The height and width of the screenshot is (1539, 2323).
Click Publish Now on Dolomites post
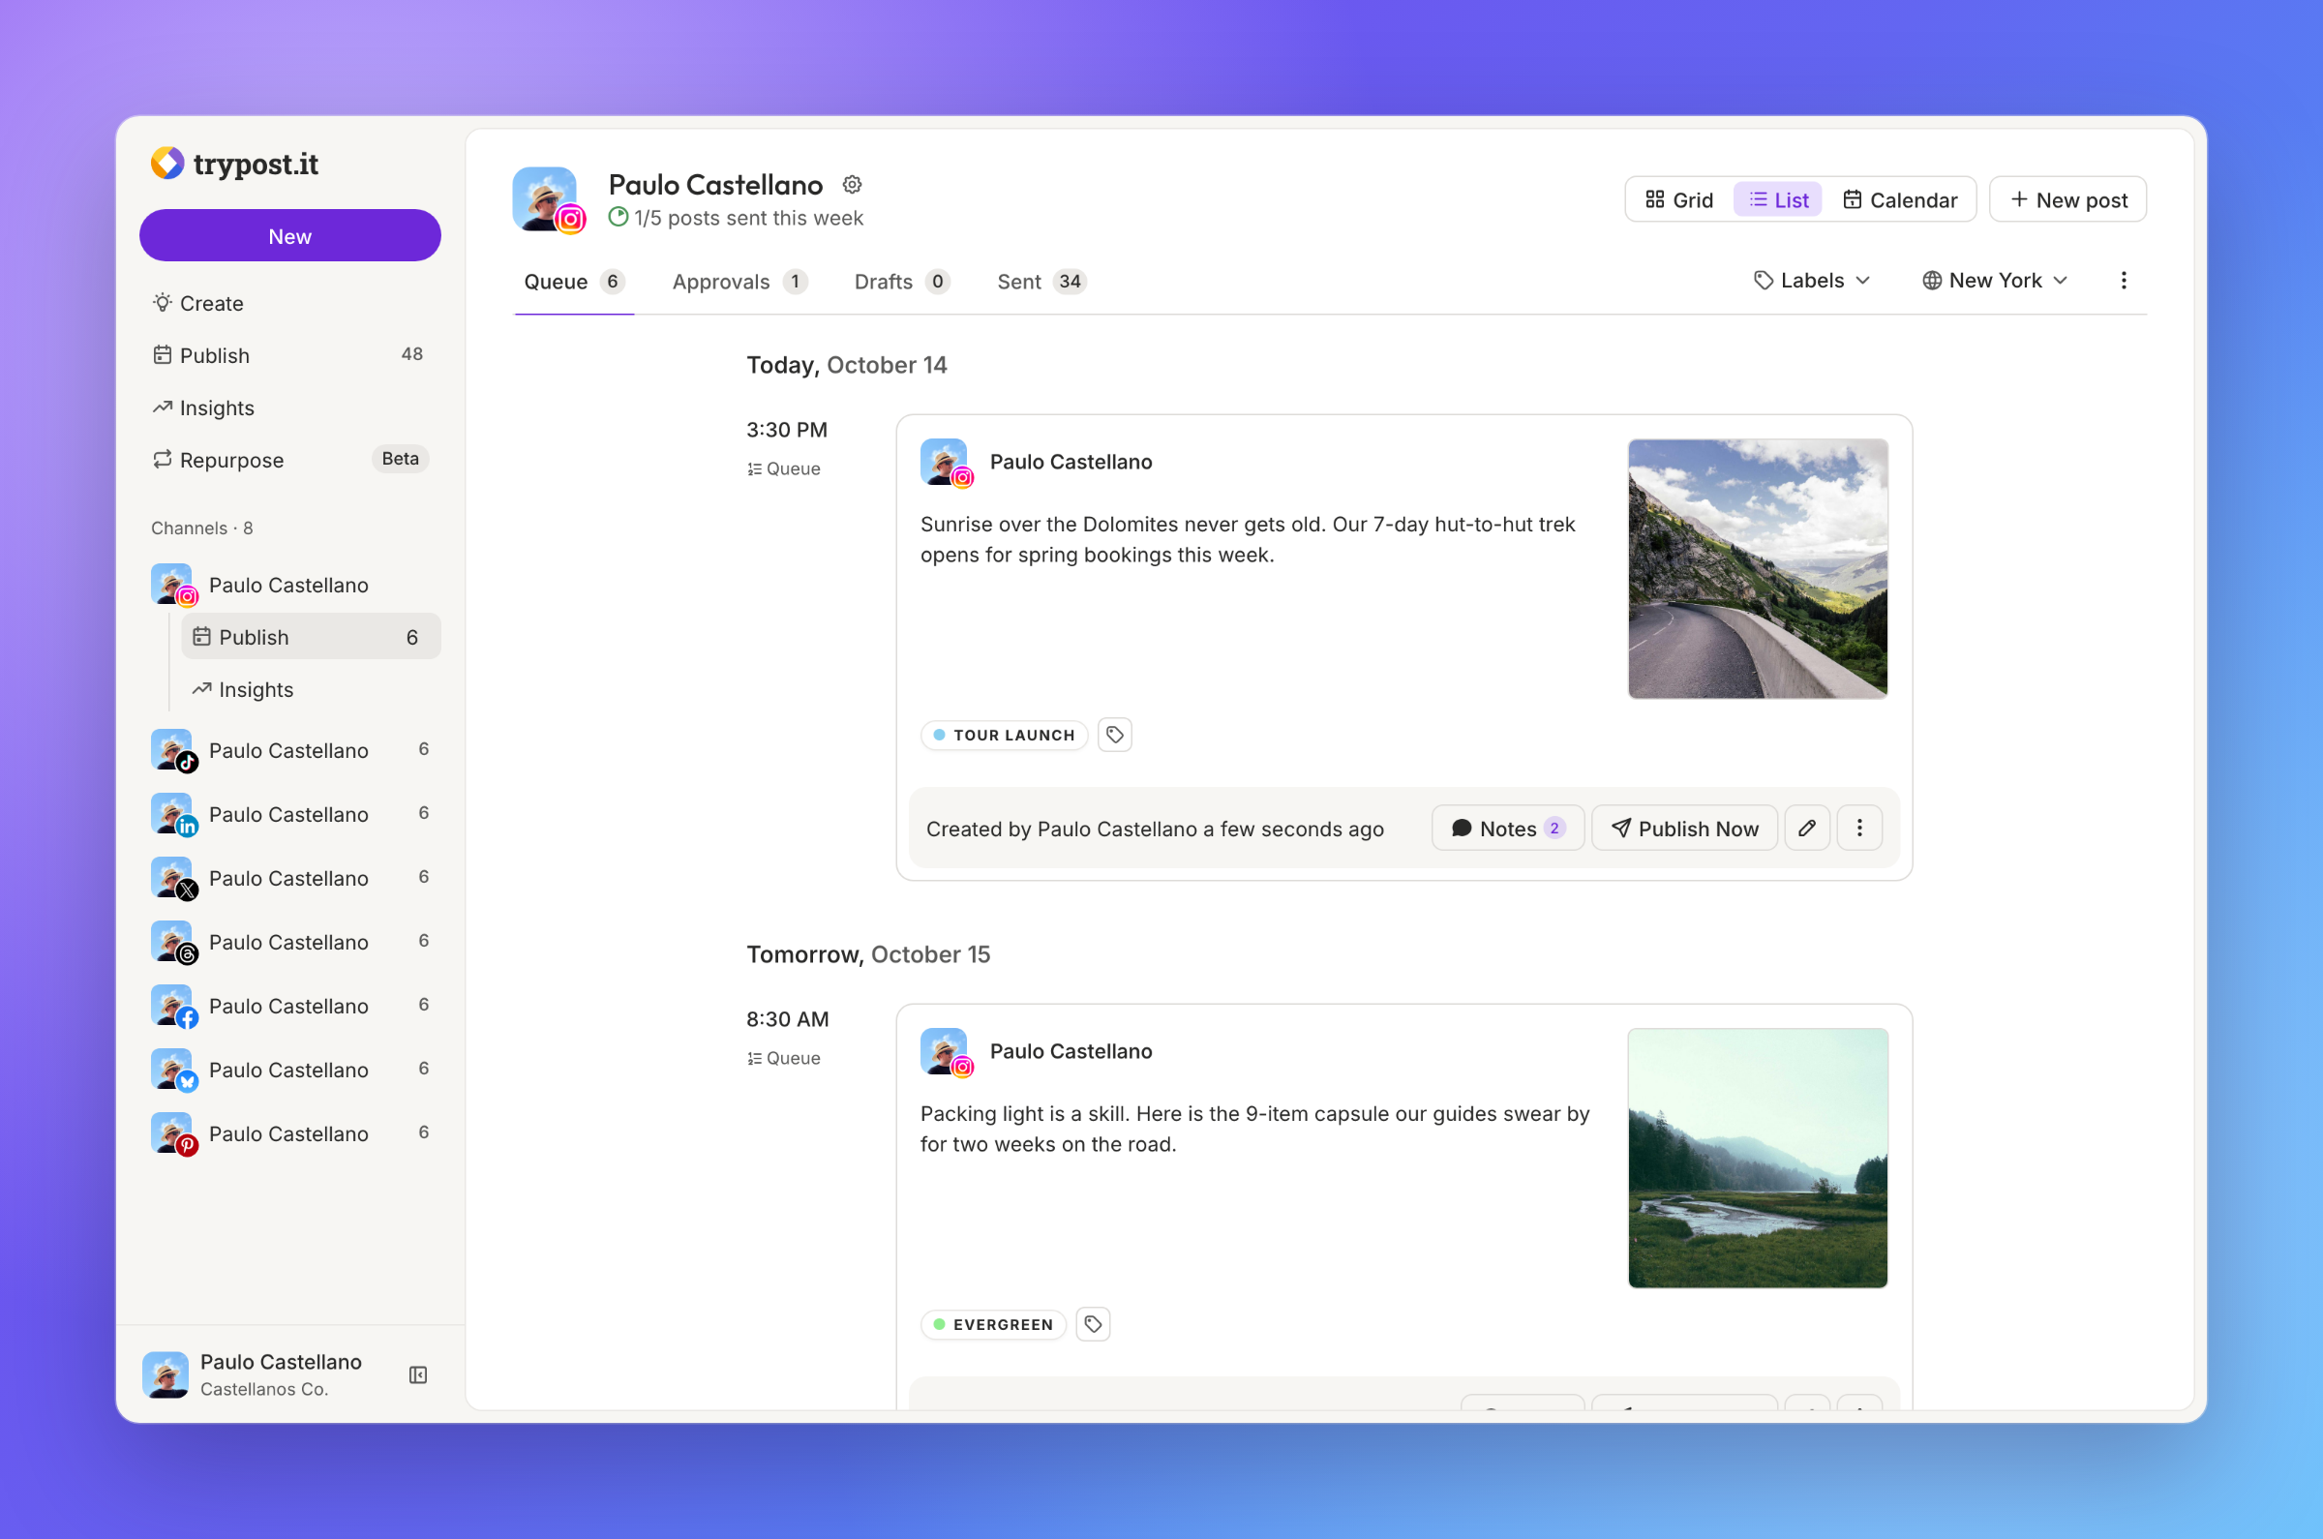tap(1684, 829)
